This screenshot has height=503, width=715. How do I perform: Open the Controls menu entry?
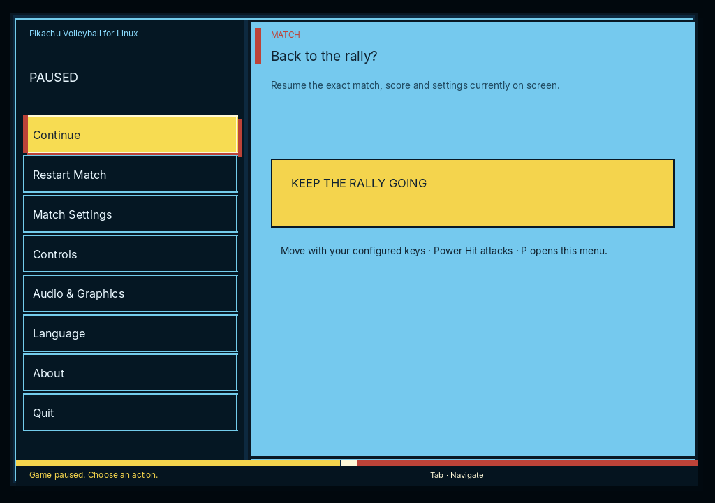coord(131,254)
